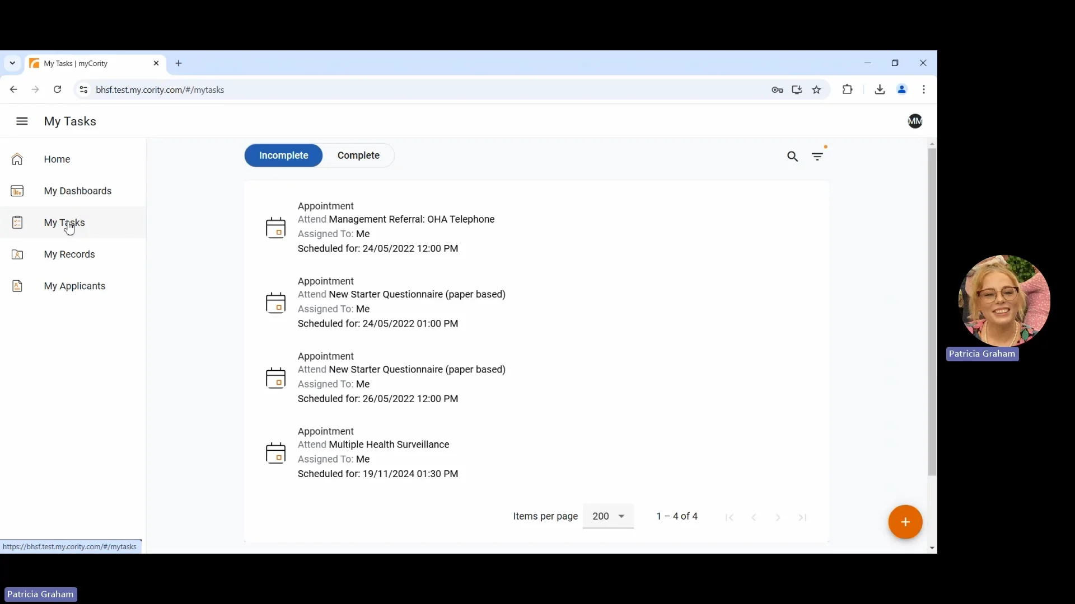Select the My Tasks browser tab
Image resolution: width=1075 pixels, height=604 pixels.
pos(84,63)
